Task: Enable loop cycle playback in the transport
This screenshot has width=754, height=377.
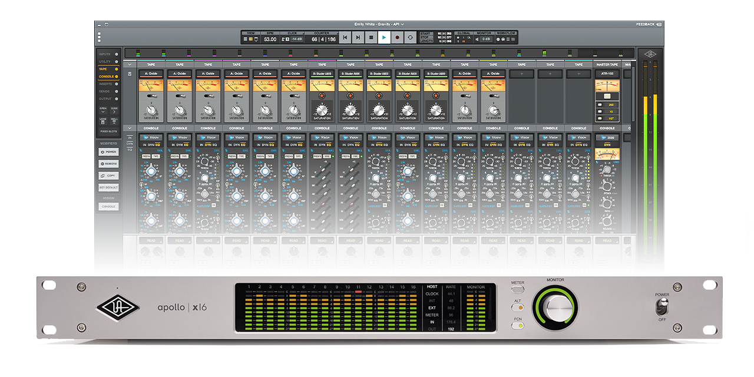Action: tap(411, 37)
